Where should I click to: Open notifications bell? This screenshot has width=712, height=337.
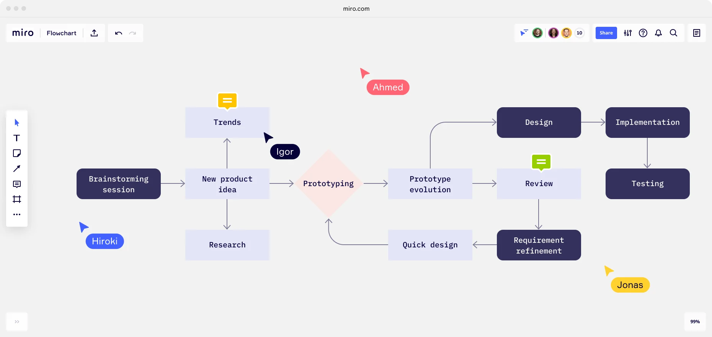click(658, 33)
